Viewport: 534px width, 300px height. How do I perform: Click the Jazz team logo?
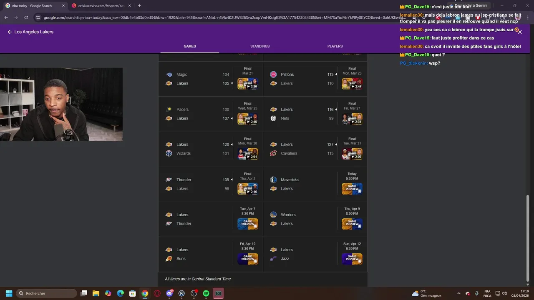pos(273,259)
